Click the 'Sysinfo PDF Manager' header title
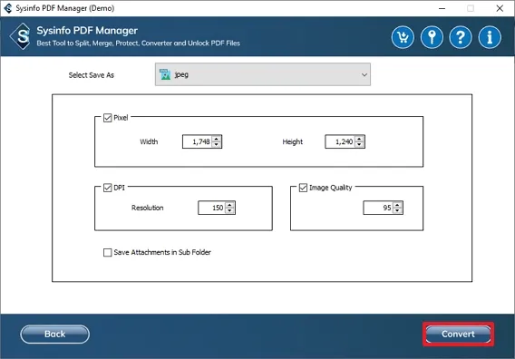Image resolution: width=515 pixels, height=359 pixels. (87, 31)
